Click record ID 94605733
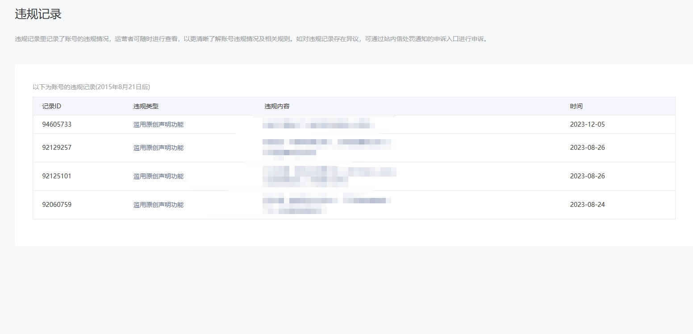This screenshot has width=693, height=334. coord(57,124)
